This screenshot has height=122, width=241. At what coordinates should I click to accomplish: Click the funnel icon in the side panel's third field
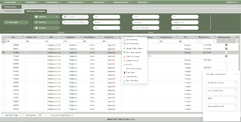click(235, 98)
